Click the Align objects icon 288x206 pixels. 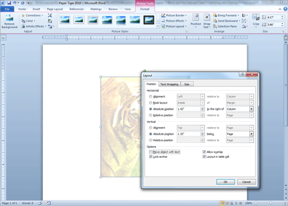[245, 16]
